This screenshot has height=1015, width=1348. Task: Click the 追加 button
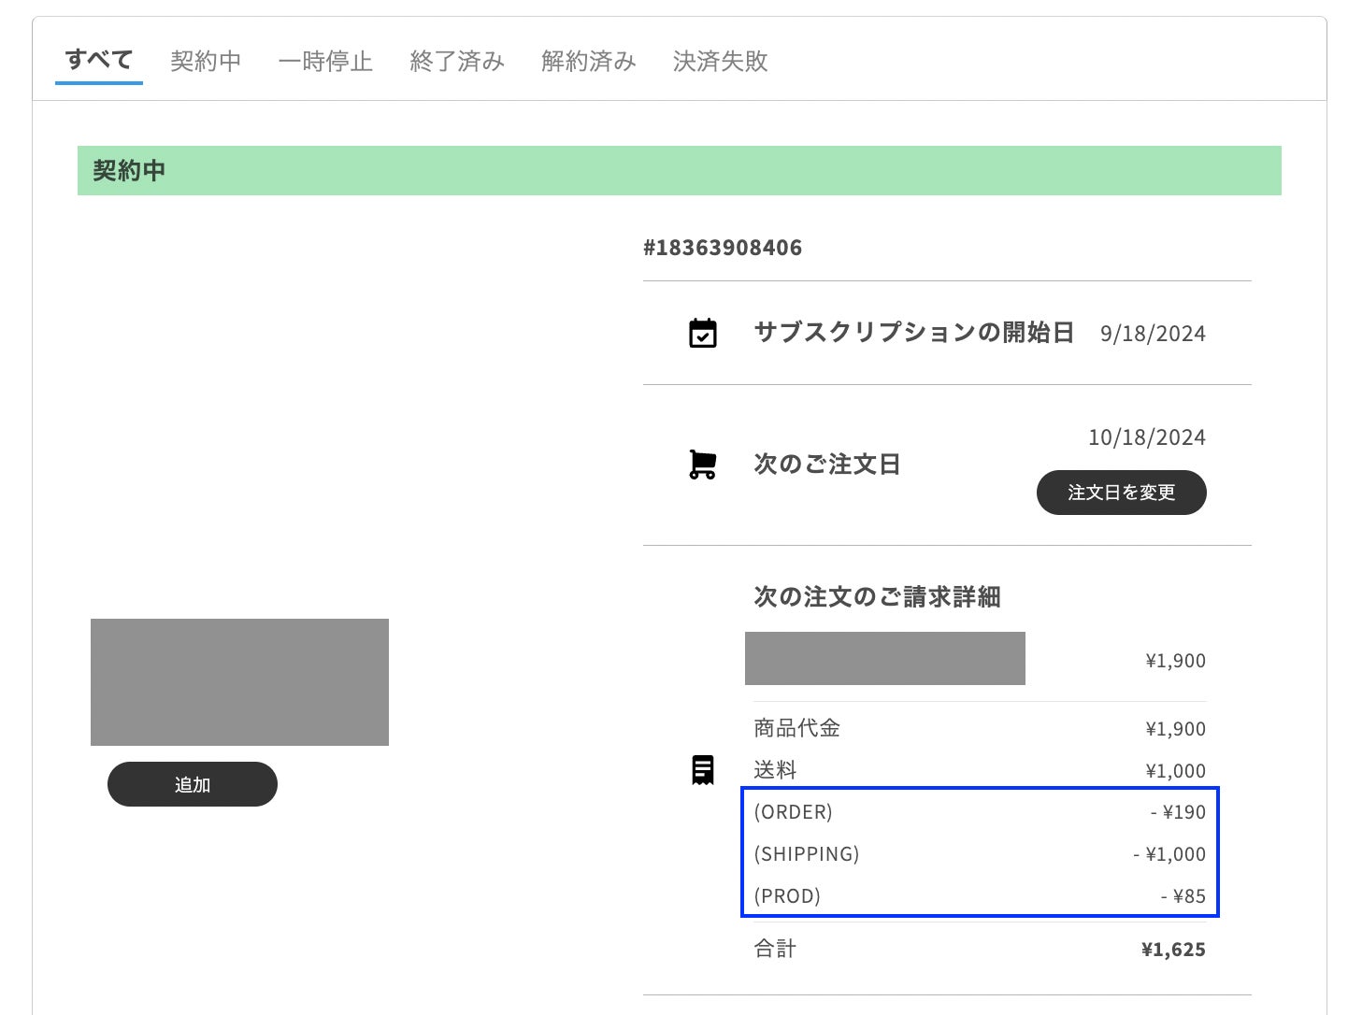pos(193,784)
